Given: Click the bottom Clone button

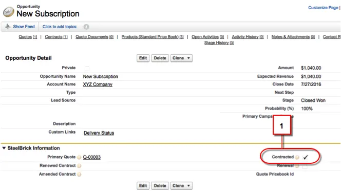Looking at the screenshot, I should [x=181, y=186].
